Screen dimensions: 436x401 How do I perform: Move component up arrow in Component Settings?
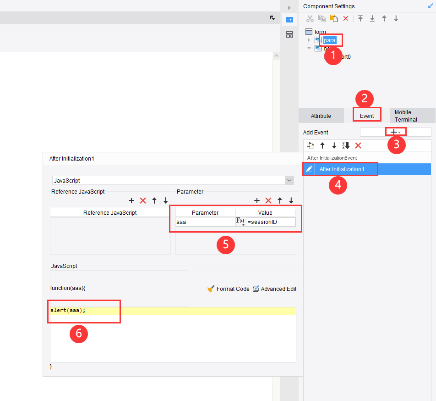(x=384, y=18)
